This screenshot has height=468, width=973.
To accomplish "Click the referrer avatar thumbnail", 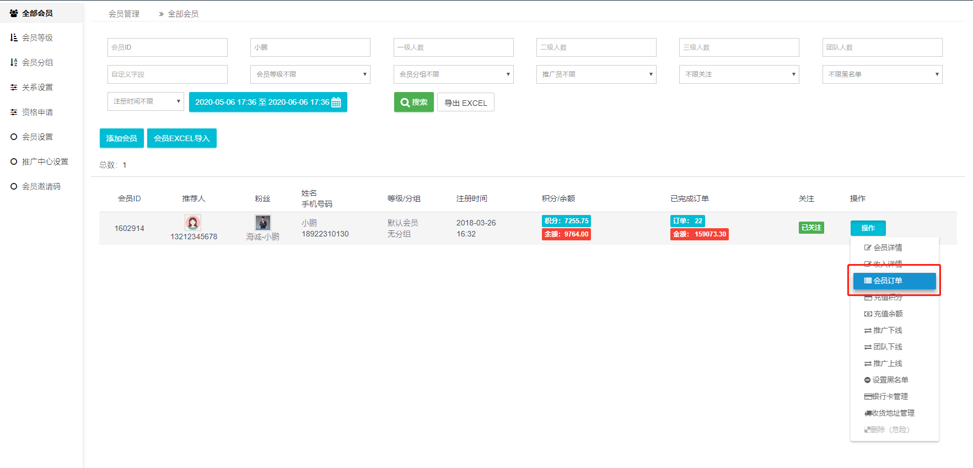I will point(193,223).
